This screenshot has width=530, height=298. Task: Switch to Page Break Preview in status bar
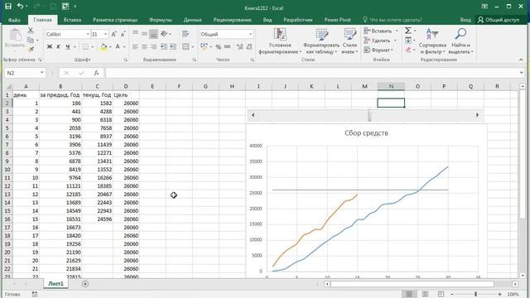pyautogui.click(x=441, y=295)
